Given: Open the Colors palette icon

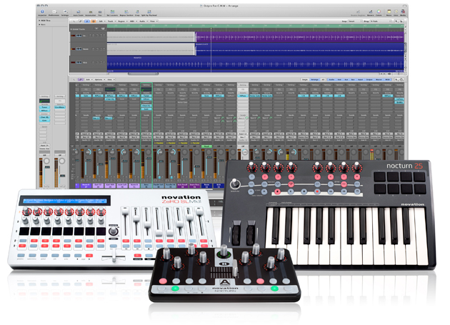Looking at the screenshot, I should coord(379,13).
